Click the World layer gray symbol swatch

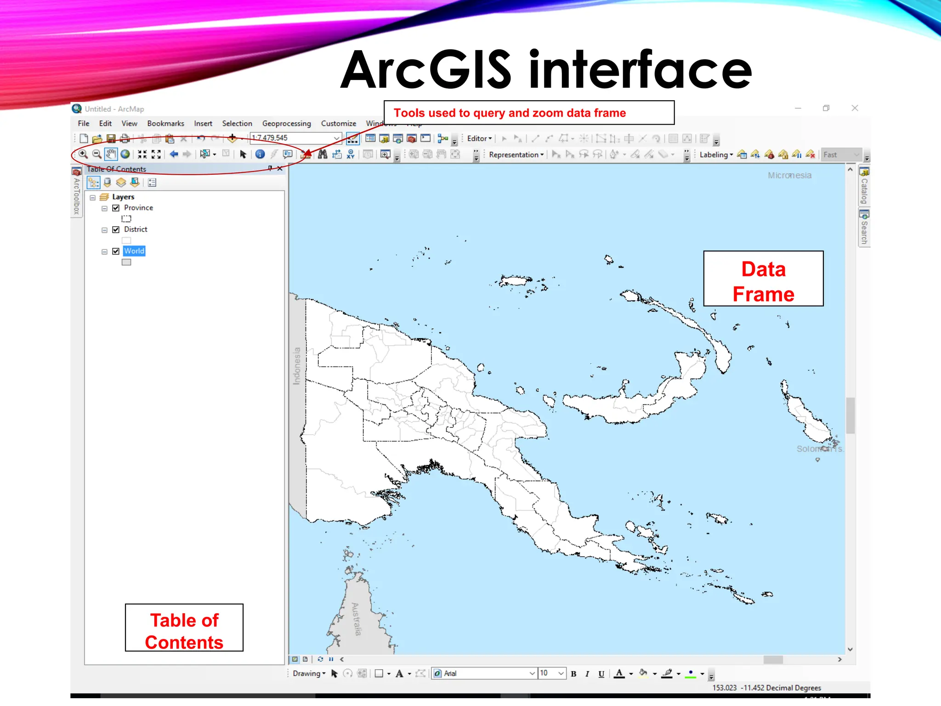pos(126,262)
